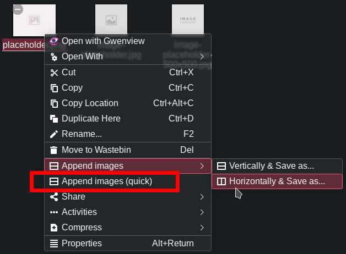This screenshot has height=254, width=346.
Task: Click the Properties list icon
Action: (54, 244)
